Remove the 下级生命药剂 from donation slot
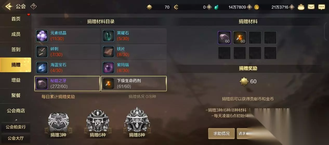 [240, 38]
